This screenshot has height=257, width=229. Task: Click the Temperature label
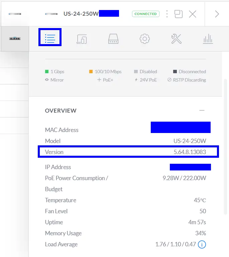coord(61,200)
